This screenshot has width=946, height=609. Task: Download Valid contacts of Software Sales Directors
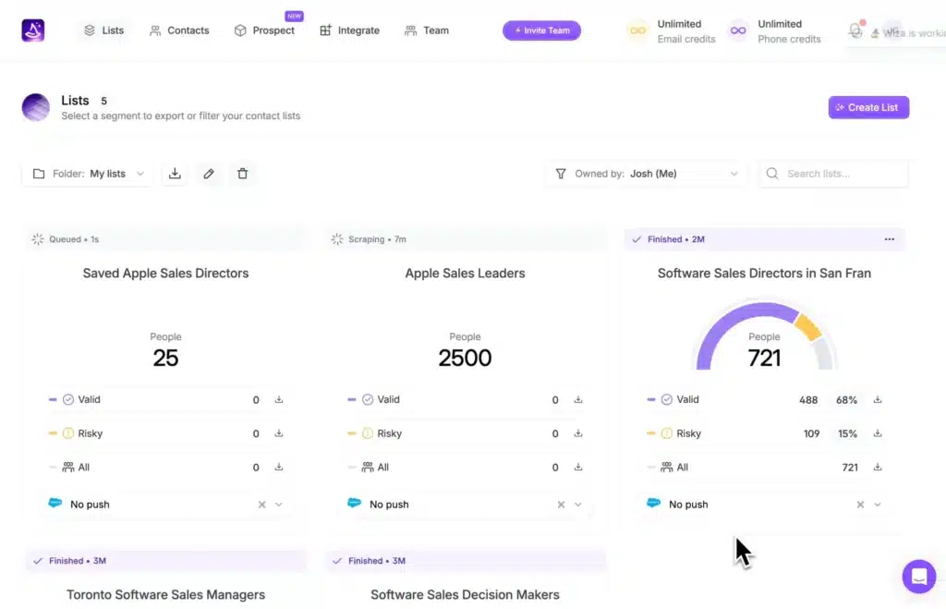click(x=878, y=399)
